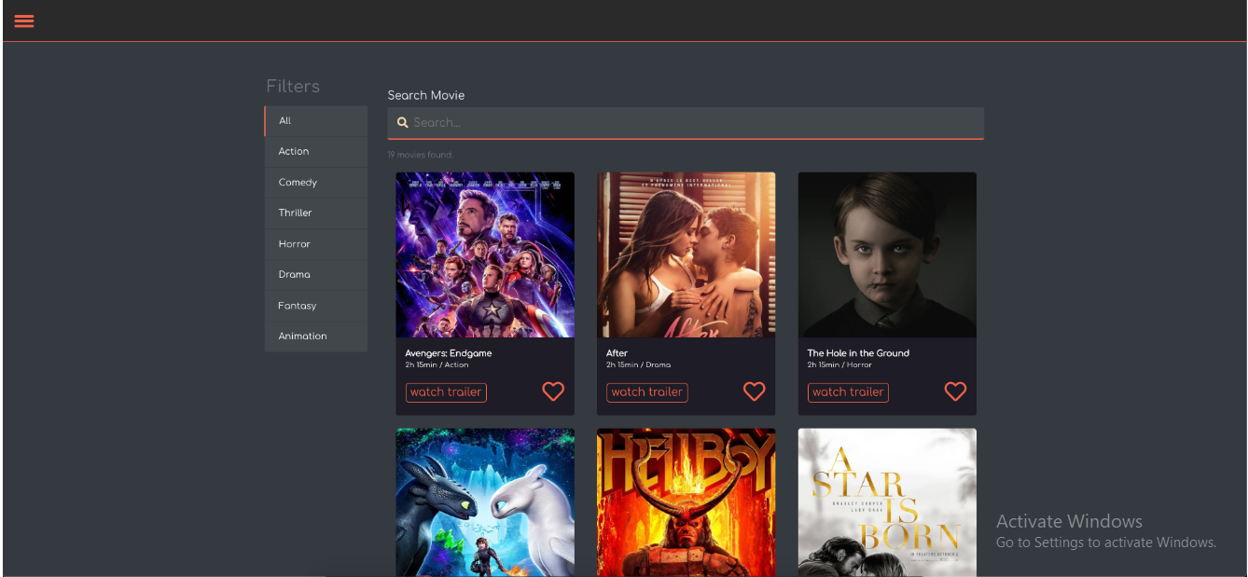Choose the Thriller filter

[x=315, y=213]
